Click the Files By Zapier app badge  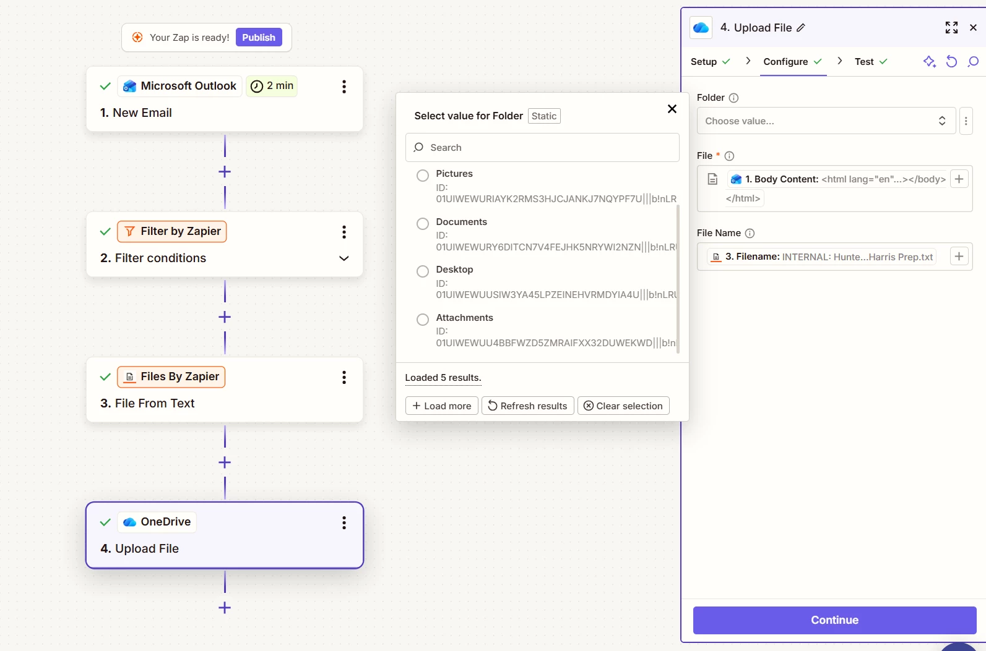(171, 377)
